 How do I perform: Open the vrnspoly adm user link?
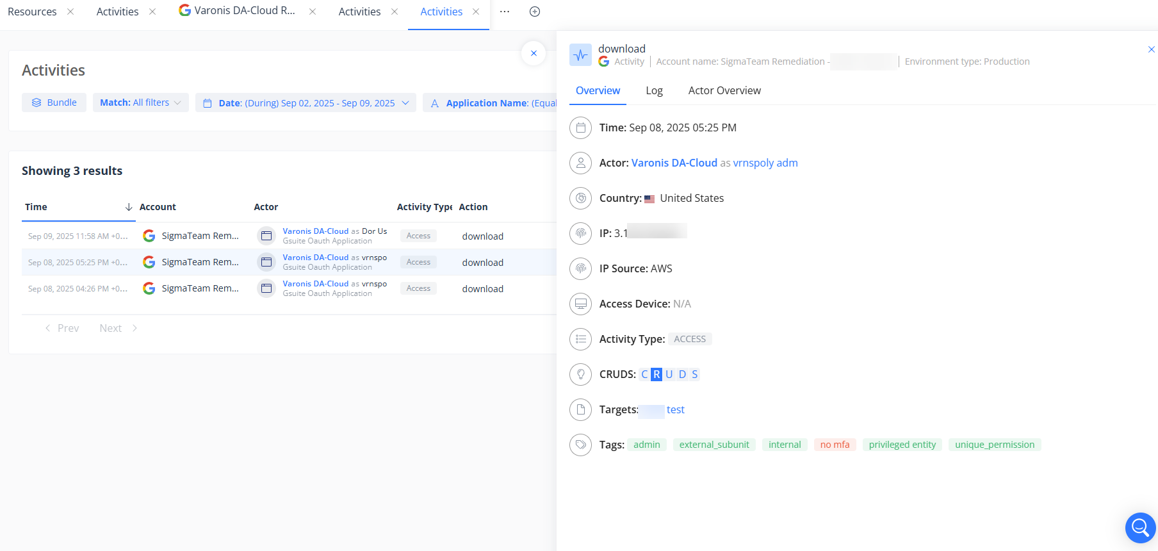pos(765,163)
